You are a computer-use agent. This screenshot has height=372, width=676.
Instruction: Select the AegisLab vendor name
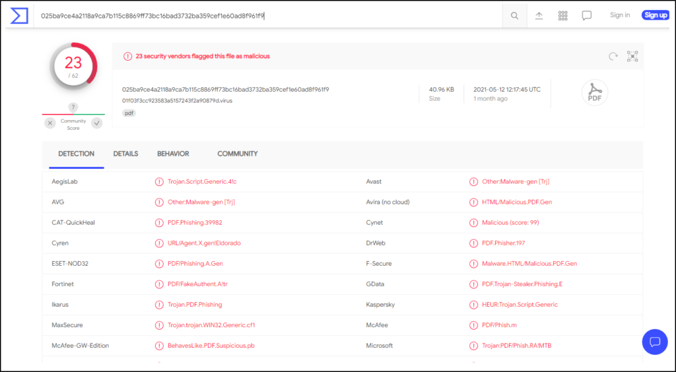pyautogui.click(x=65, y=181)
